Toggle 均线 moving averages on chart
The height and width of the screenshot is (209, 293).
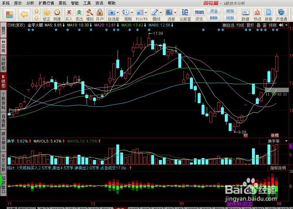pyautogui.click(x=240, y=25)
